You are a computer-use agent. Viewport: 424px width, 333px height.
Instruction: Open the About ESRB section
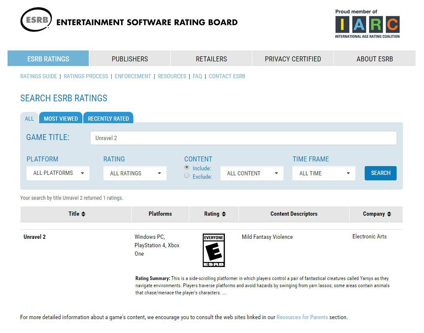click(375, 58)
